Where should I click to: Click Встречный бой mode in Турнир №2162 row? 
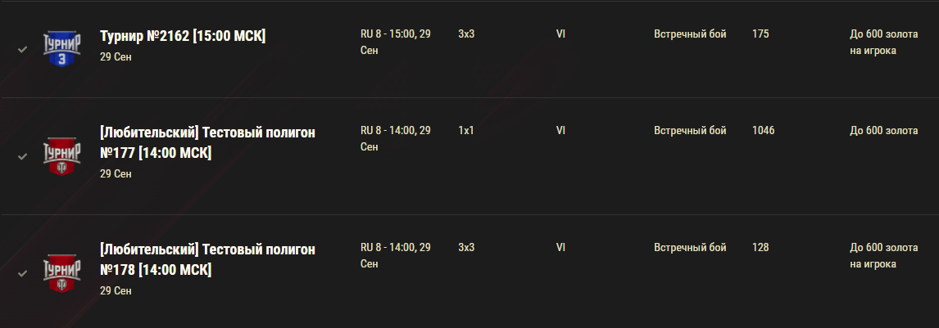690,34
